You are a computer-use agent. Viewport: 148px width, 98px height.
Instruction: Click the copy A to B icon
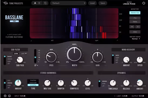pyautogui.click(x=45, y=3)
